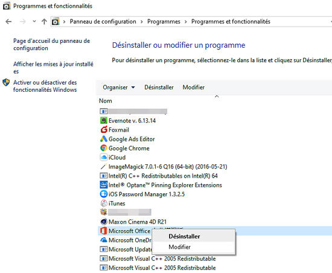Select the Microsoft Update entry
The height and width of the screenshot is (273, 332).
[130, 249]
